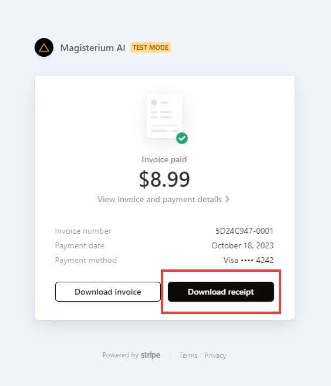Click the Magisterium AI merchant name
Image resolution: width=331 pixels, height=386 pixels.
93,48
